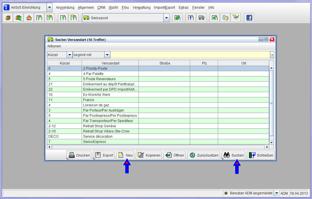This screenshot has height=199, width=312.
Task: Click the green euro symbol toolbar icon
Action: (x=215, y=18)
